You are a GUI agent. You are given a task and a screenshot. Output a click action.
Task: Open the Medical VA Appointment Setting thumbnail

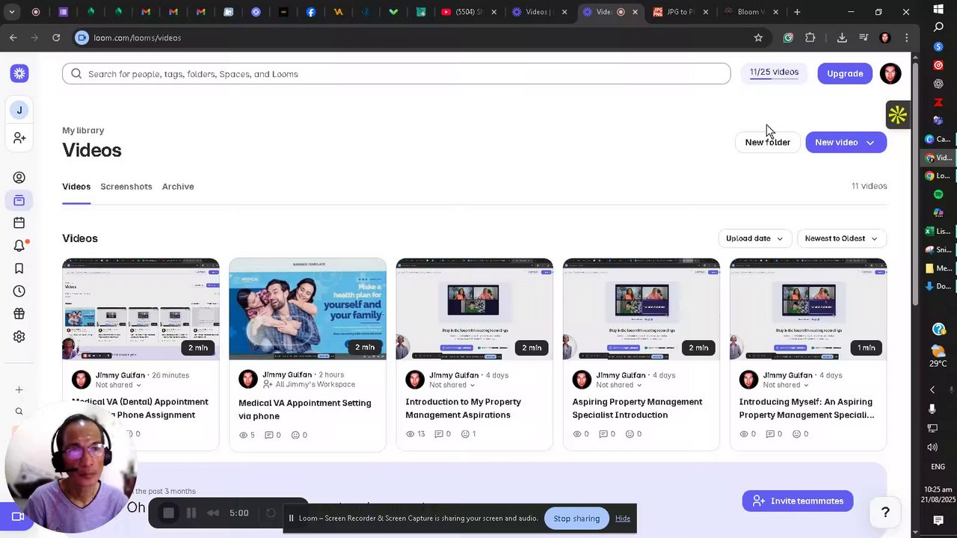(x=307, y=309)
